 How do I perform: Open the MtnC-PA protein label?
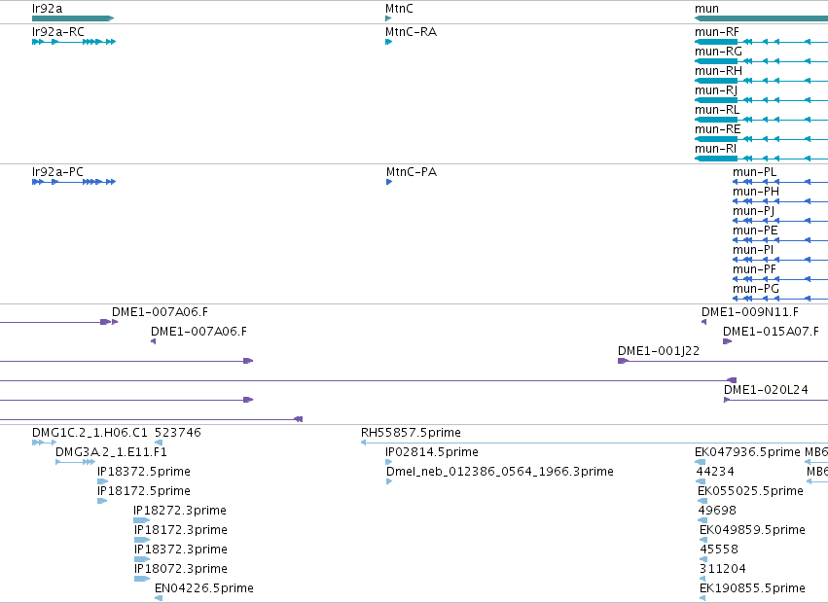click(412, 171)
